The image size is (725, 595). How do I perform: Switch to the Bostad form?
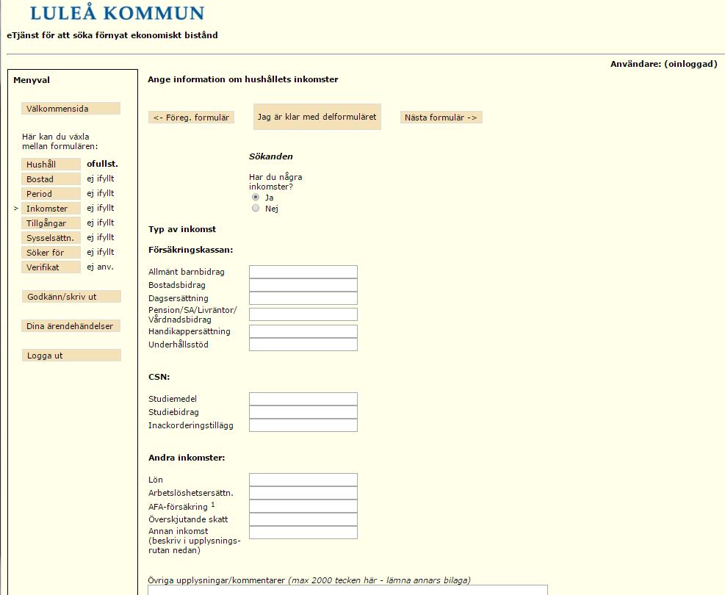(x=51, y=179)
